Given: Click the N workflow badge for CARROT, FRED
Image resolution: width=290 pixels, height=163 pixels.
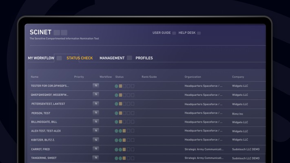Looking at the screenshot, I should (x=96, y=149).
